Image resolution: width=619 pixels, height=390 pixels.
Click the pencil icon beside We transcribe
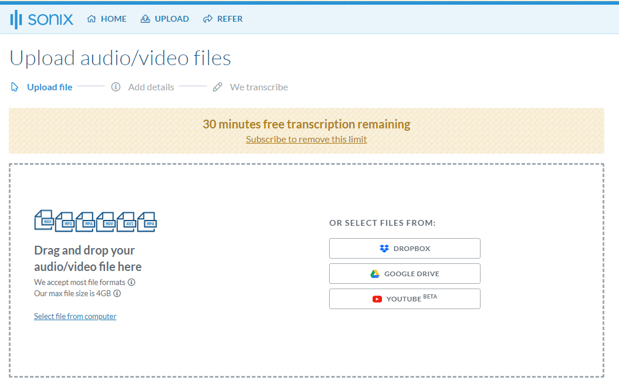[217, 86]
